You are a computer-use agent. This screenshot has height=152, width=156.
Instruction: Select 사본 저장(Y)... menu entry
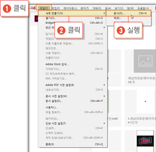pos(73,53)
